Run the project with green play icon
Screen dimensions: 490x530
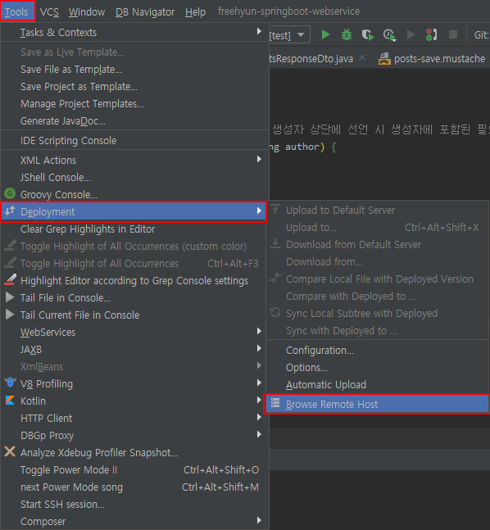(x=325, y=34)
